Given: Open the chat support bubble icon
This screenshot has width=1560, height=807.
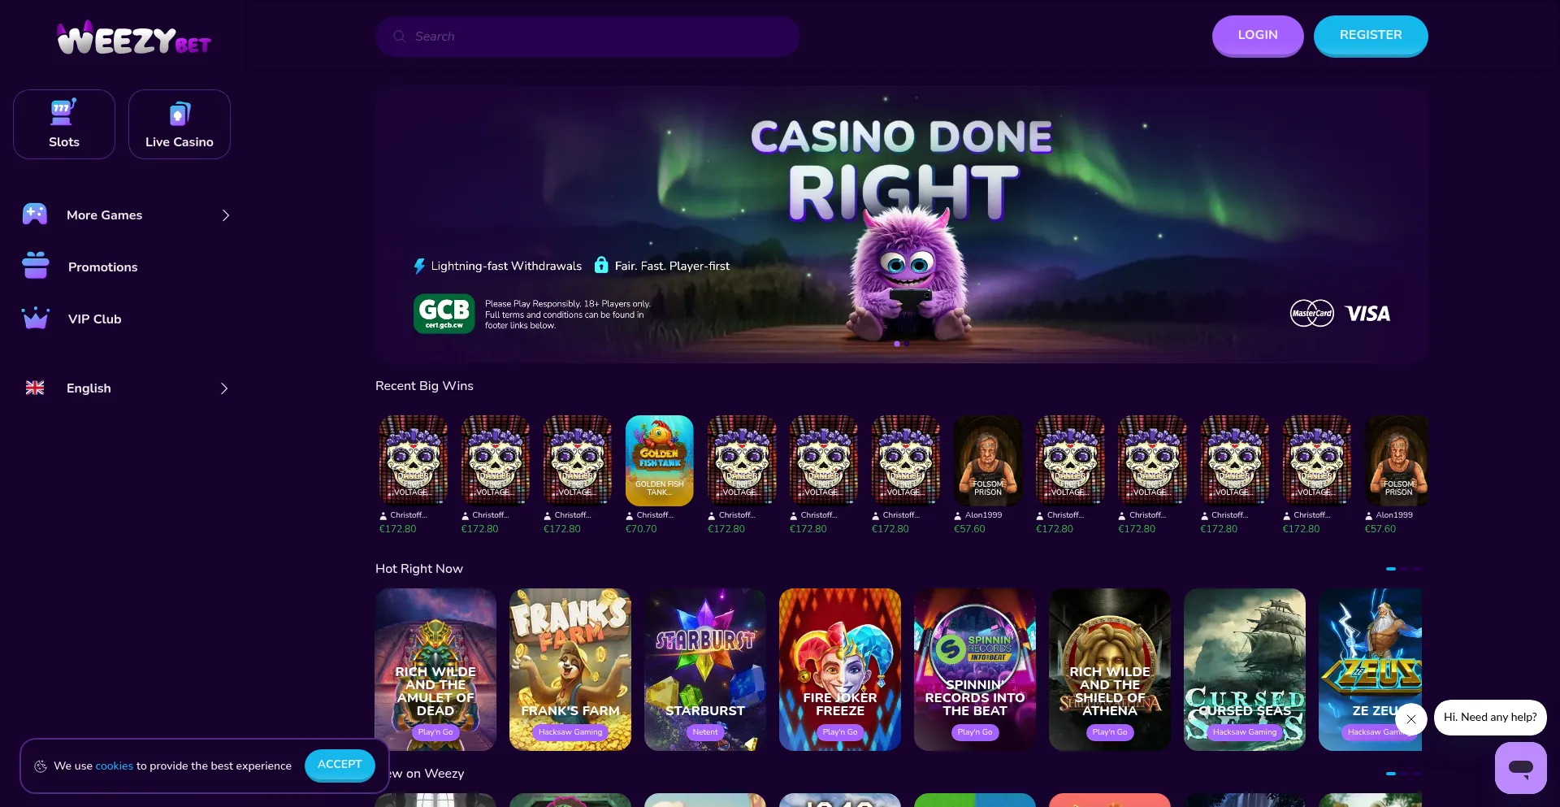Looking at the screenshot, I should [1521, 768].
